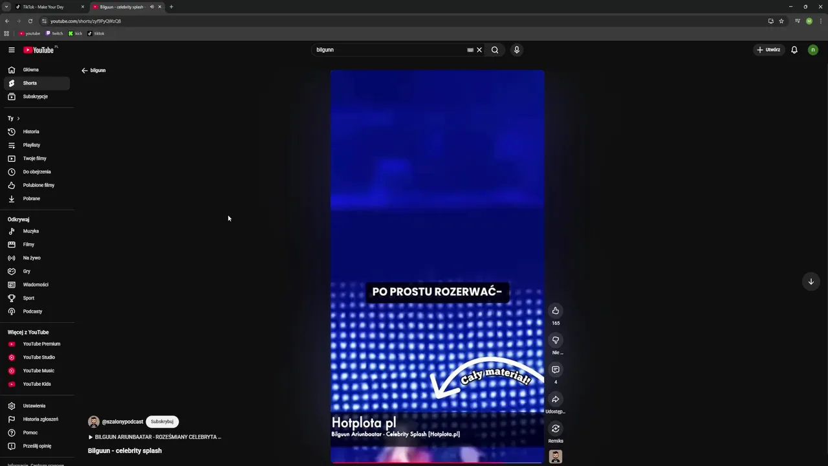The width and height of the screenshot is (828, 466).
Task: Open Prześlij opinię feedback
Action: coord(36,446)
